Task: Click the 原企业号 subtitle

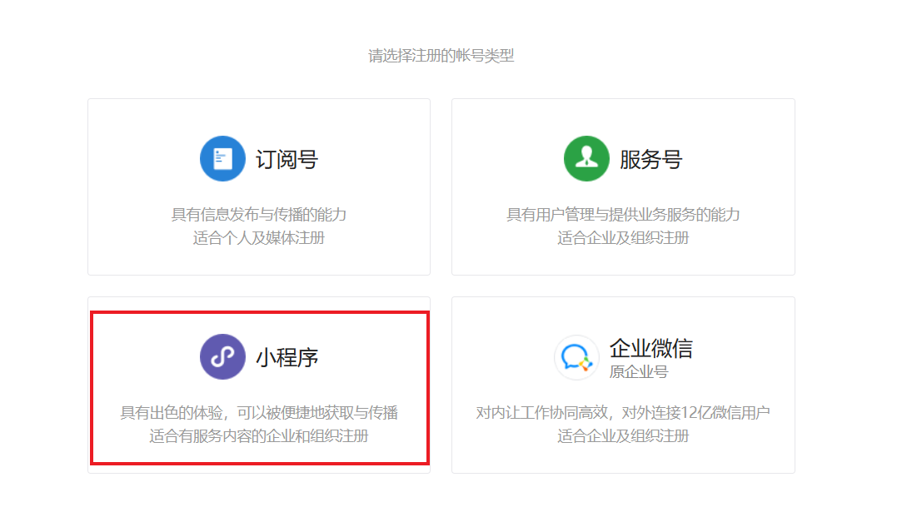Action: click(639, 372)
